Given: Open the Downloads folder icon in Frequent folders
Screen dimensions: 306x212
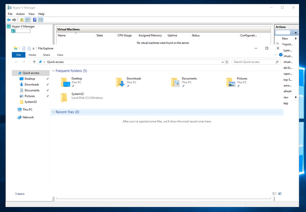Looking at the screenshot, I should click(120, 82).
